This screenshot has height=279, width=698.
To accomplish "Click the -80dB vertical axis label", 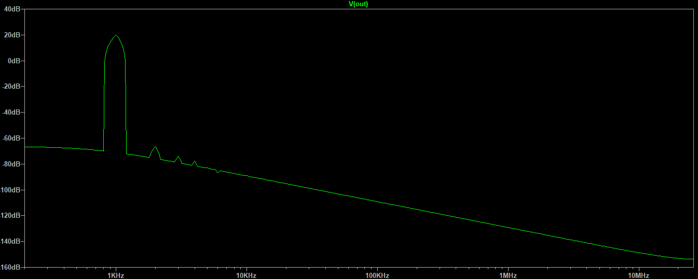I will (x=11, y=164).
